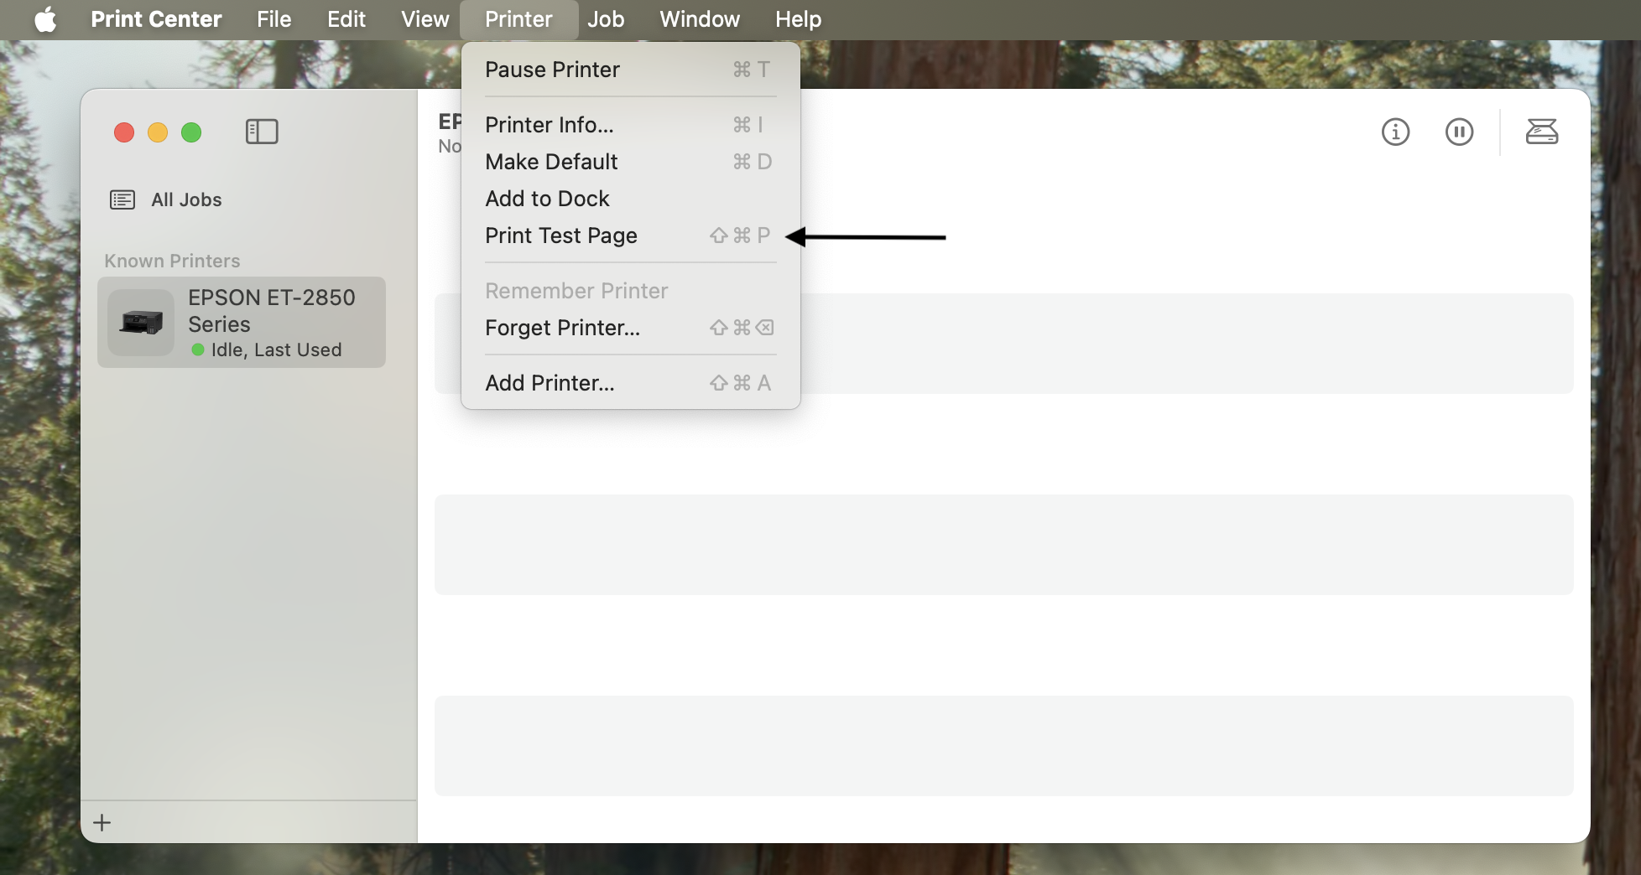Click the yellow minimize window button
Viewport: 1641px width, 875px height.
tap(158, 132)
